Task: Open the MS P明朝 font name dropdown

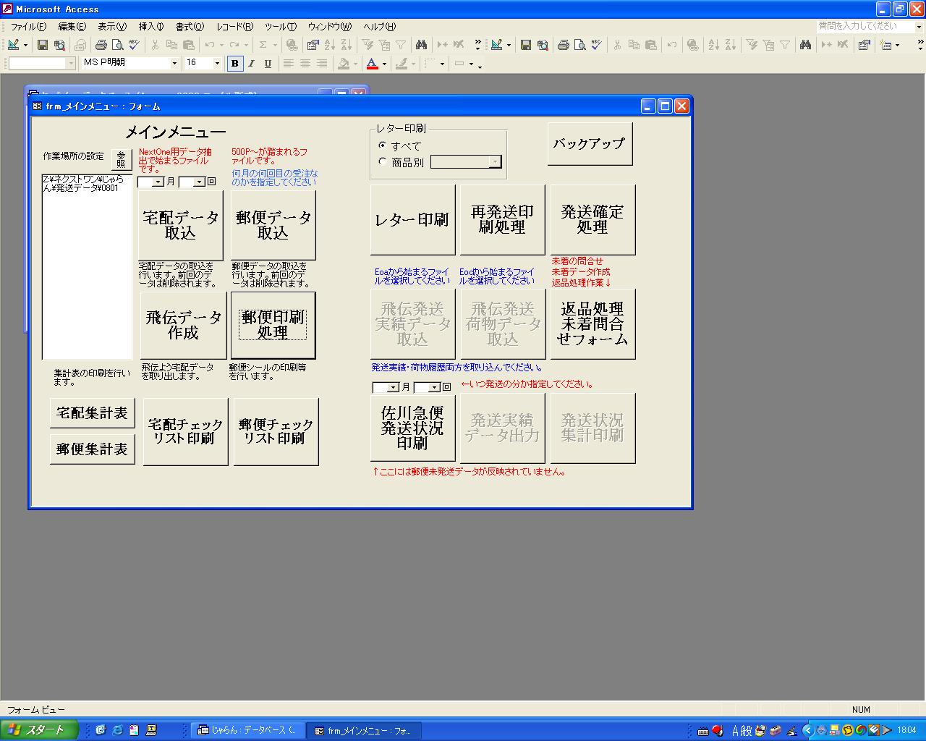Action: [x=174, y=64]
